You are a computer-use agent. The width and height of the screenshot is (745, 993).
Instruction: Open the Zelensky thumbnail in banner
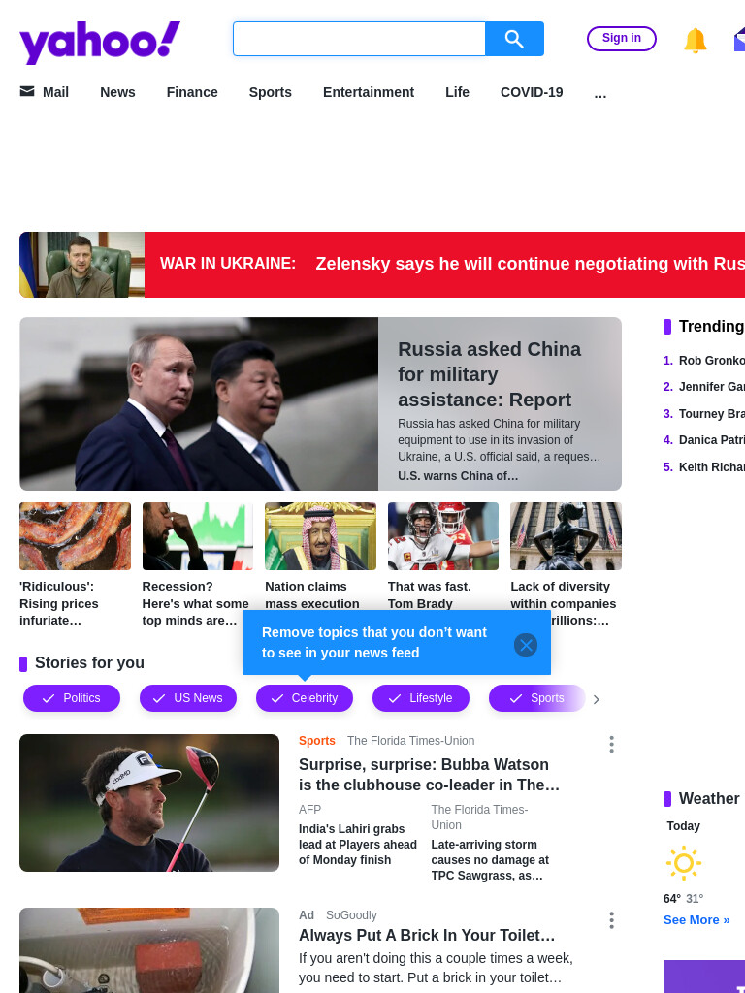[81, 265]
